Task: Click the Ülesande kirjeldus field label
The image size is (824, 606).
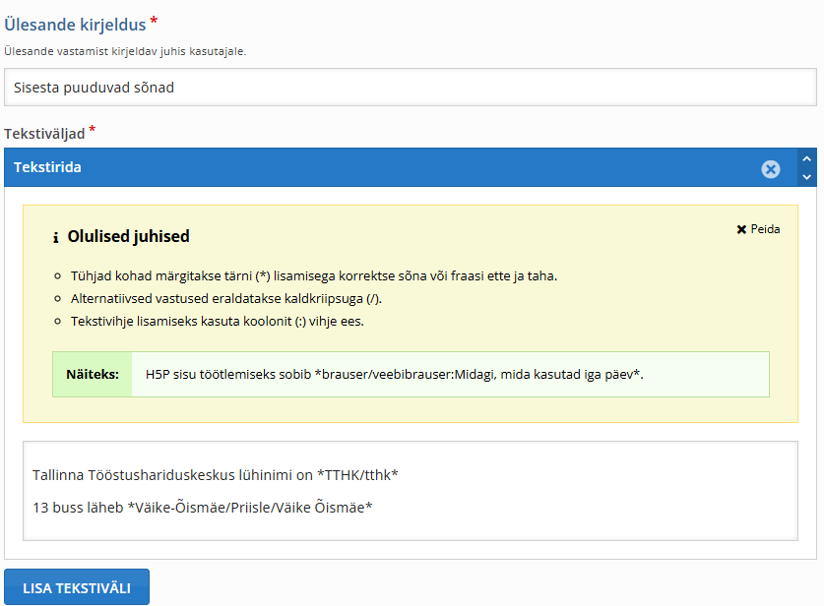Action: (x=75, y=26)
